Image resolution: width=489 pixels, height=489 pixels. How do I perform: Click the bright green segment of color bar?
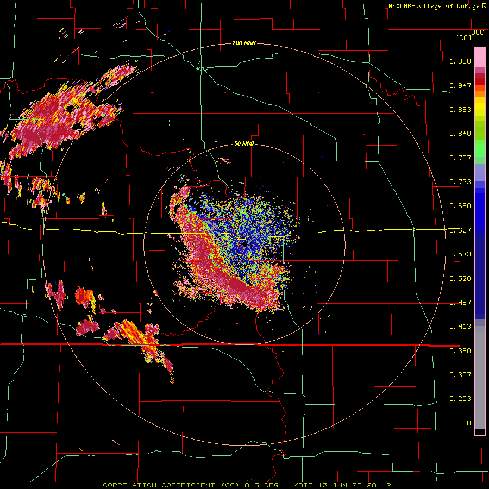pyautogui.click(x=480, y=148)
